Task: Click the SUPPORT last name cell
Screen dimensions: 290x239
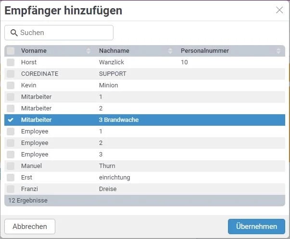Action: (x=113, y=74)
